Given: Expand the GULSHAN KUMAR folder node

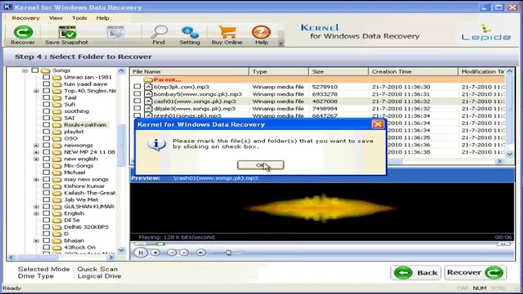Looking at the screenshot, I should point(36,207).
